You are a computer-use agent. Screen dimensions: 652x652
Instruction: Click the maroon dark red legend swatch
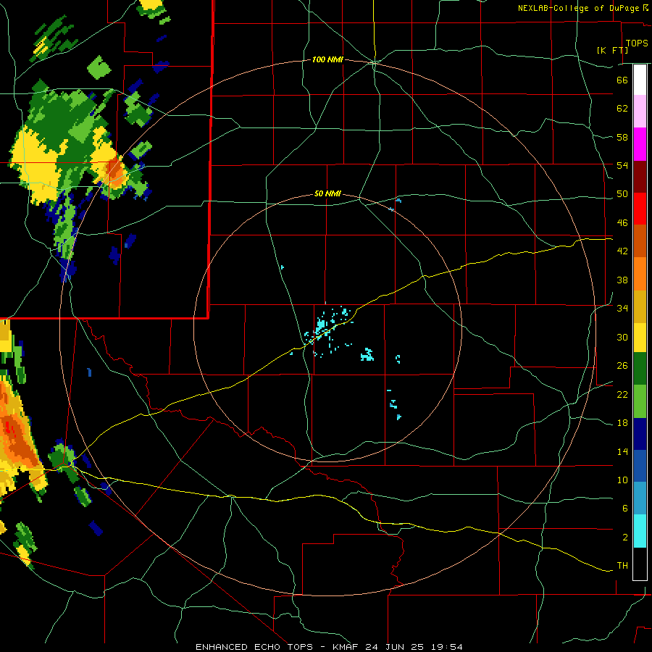tap(640, 176)
